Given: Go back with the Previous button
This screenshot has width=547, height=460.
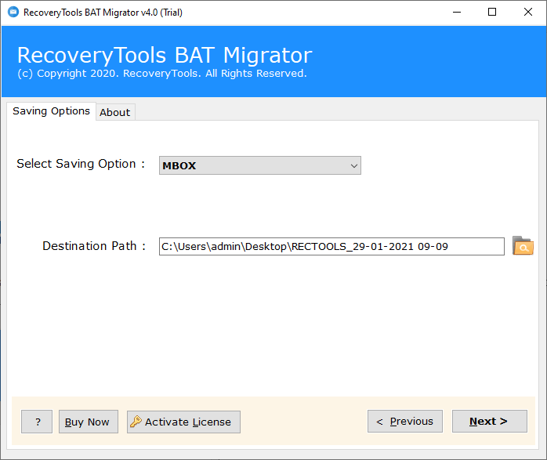Looking at the screenshot, I should tap(405, 422).
